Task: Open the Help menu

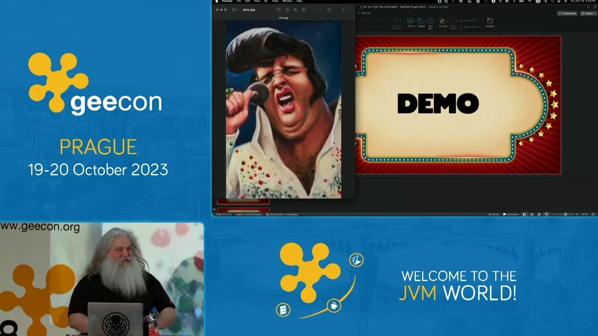Action: click(299, 1)
